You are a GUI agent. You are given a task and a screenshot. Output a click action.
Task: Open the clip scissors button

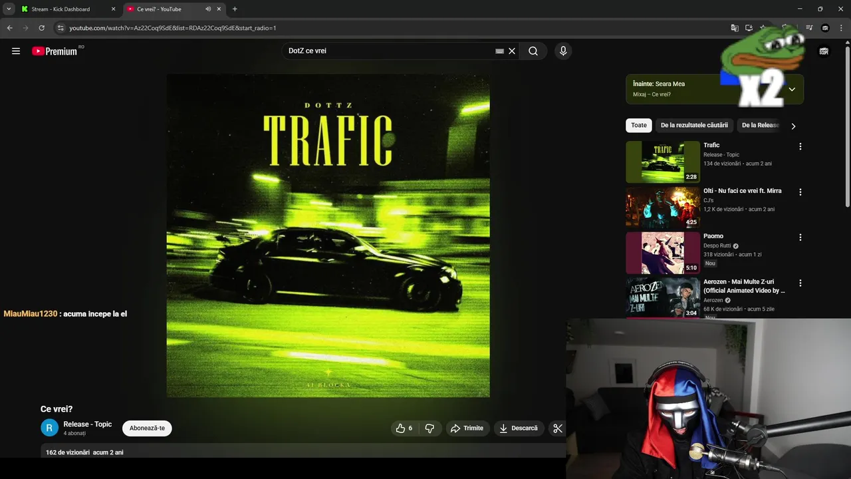558,428
